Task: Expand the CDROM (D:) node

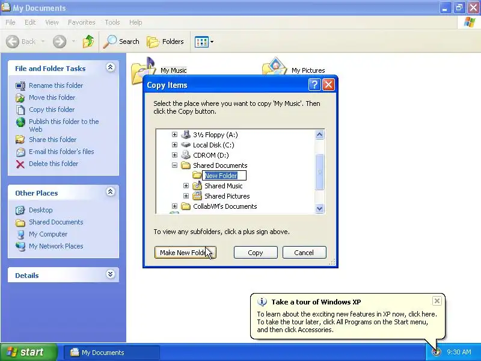Action: pos(174,155)
